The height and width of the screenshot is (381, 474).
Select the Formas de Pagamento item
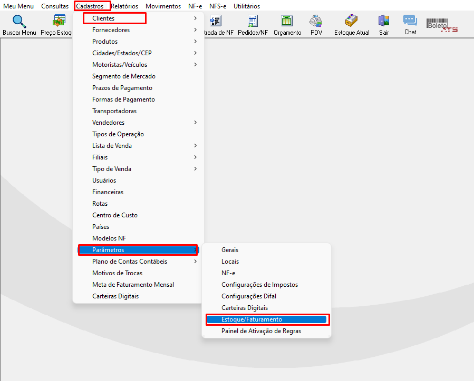pyautogui.click(x=139, y=99)
